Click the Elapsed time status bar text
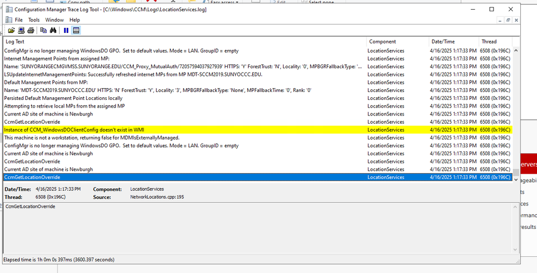Viewport: 537px width, 273px height. point(59,260)
